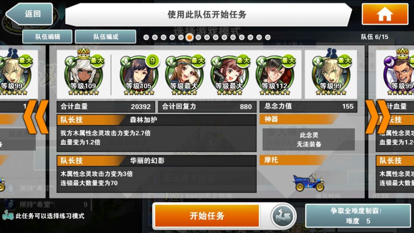Select the blue vintage car motor icon

(x=308, y=182)
